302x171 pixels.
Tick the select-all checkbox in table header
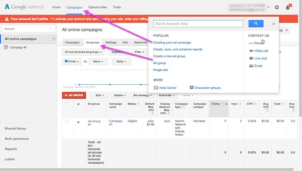(x=67, y=104)
